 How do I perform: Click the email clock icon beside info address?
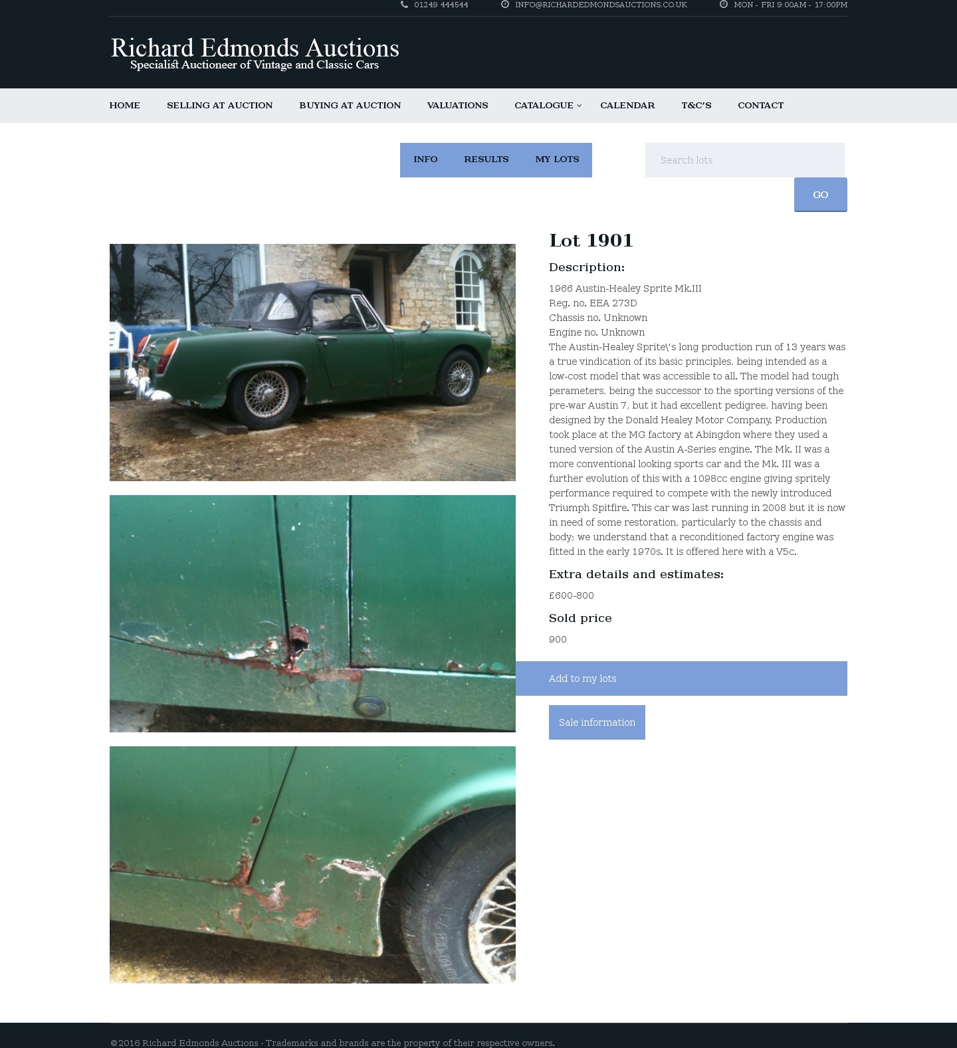pos(505,5)
